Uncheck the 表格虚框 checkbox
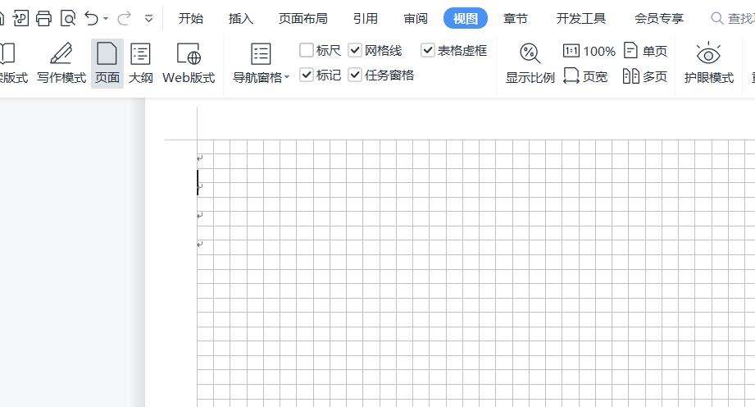 click(428, 50)
